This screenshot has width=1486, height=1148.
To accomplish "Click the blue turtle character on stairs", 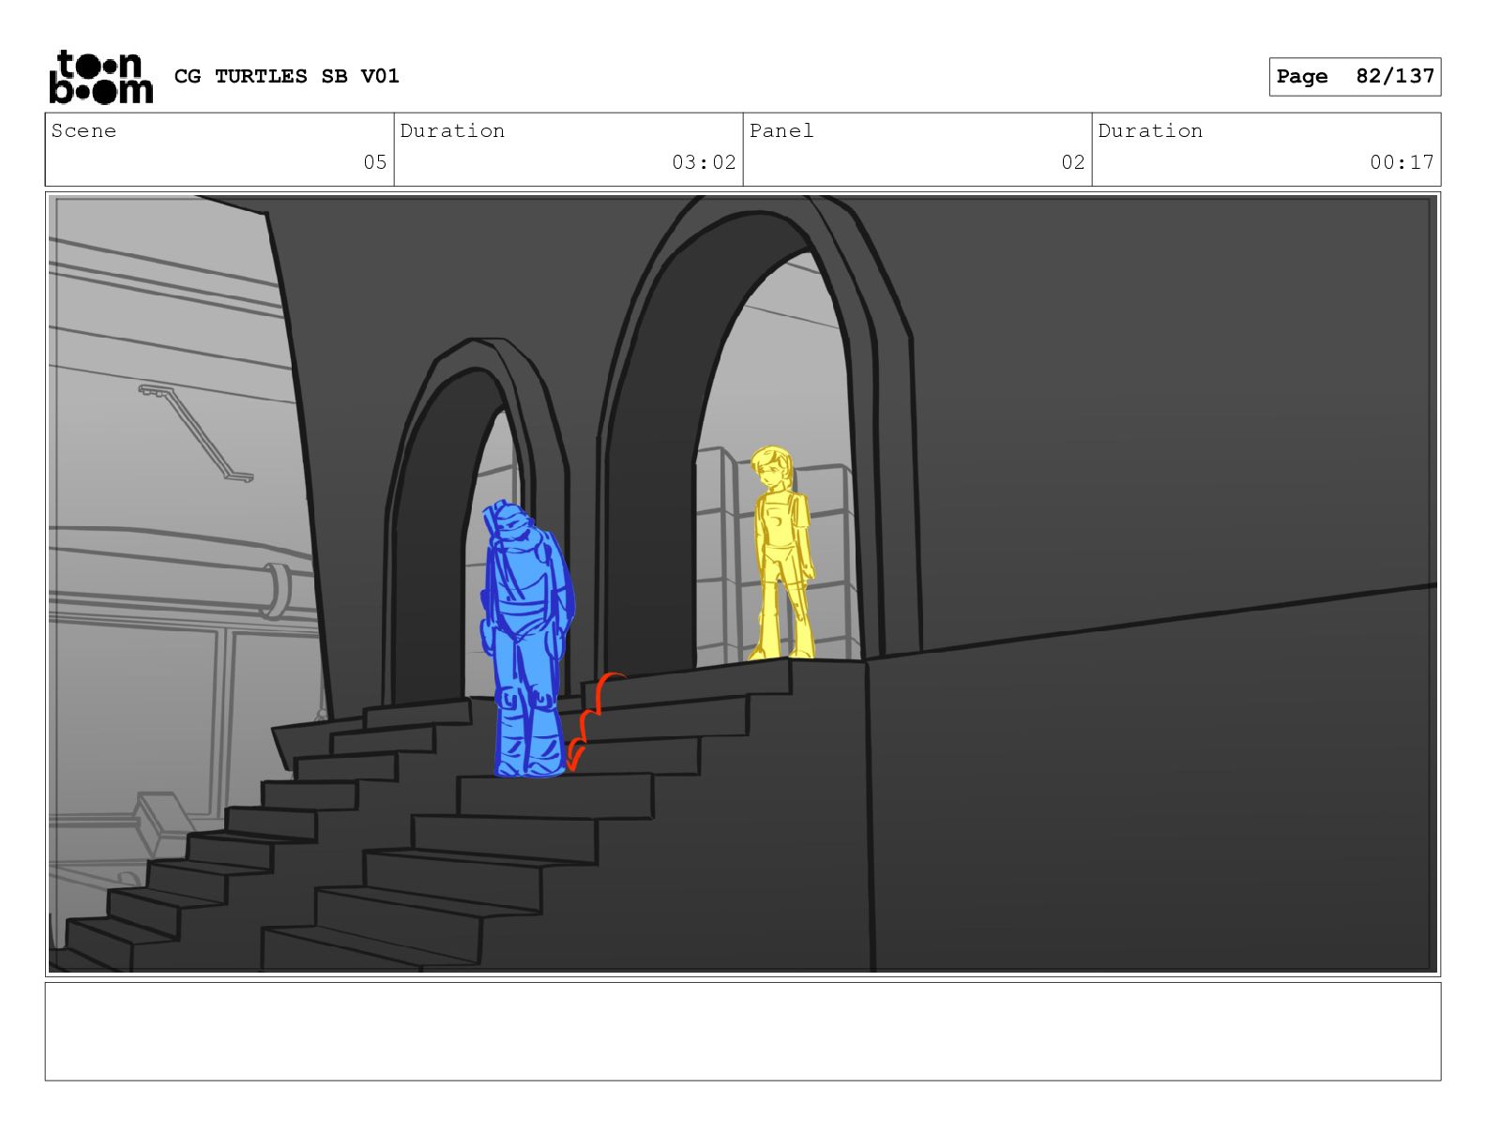I will coord(526,641).
